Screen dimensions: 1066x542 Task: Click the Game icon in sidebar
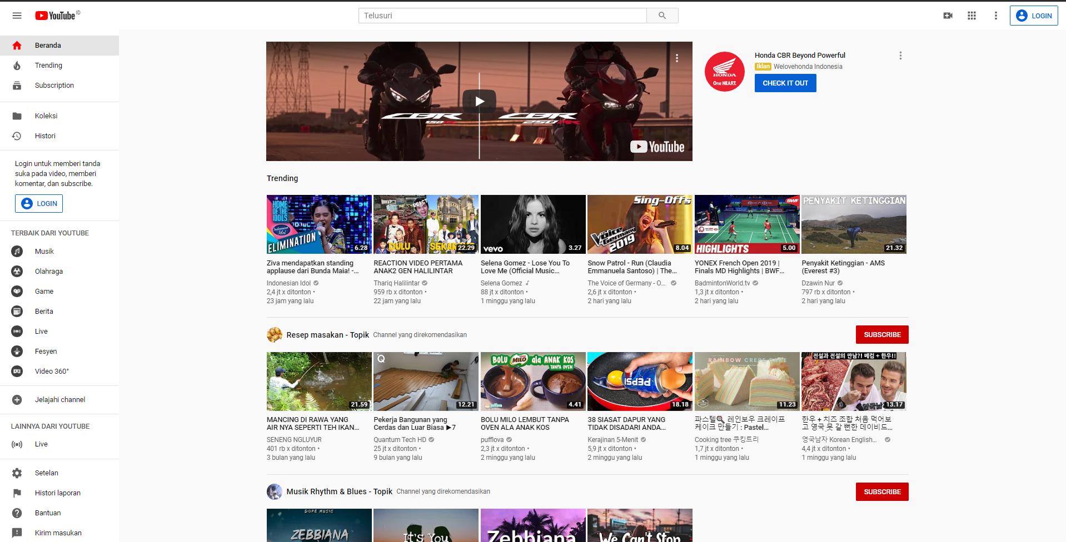pos(17,292)
